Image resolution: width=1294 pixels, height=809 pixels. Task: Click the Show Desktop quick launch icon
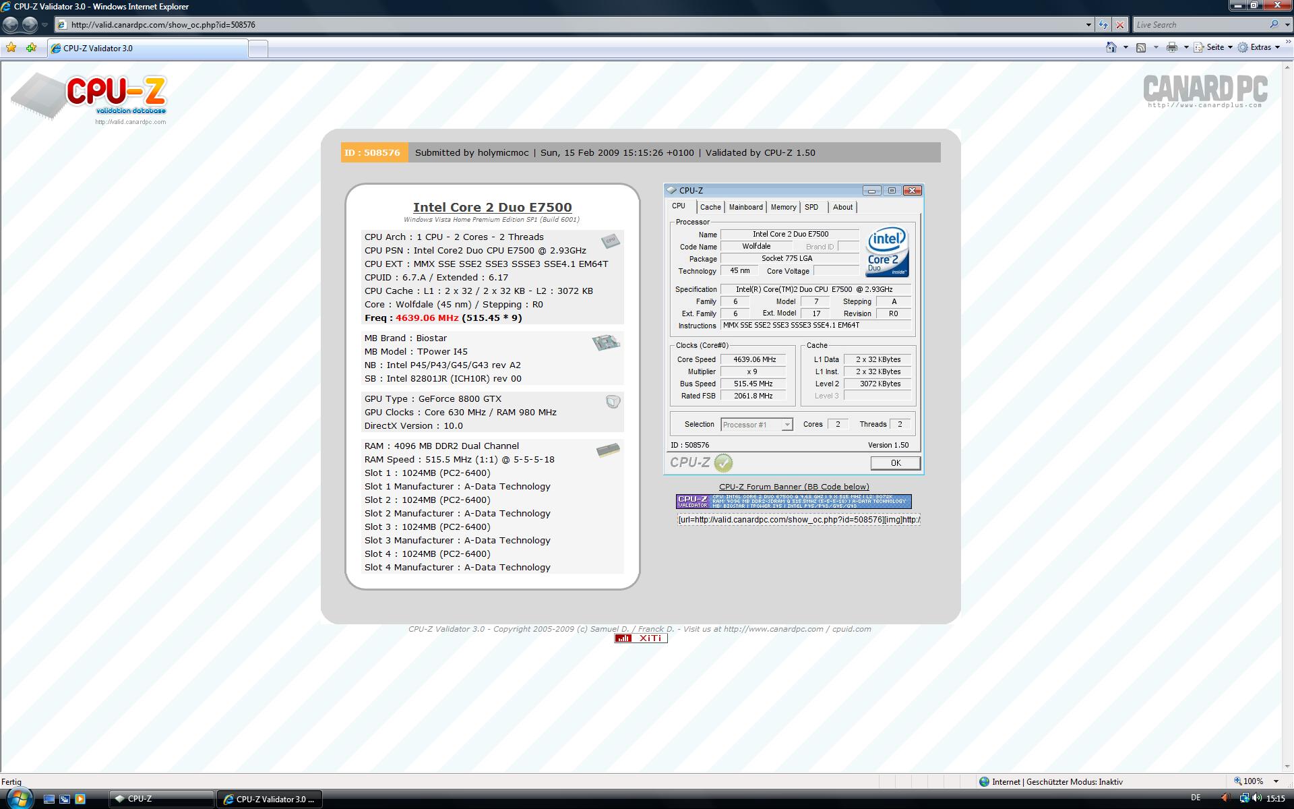[x=49, y=799]
